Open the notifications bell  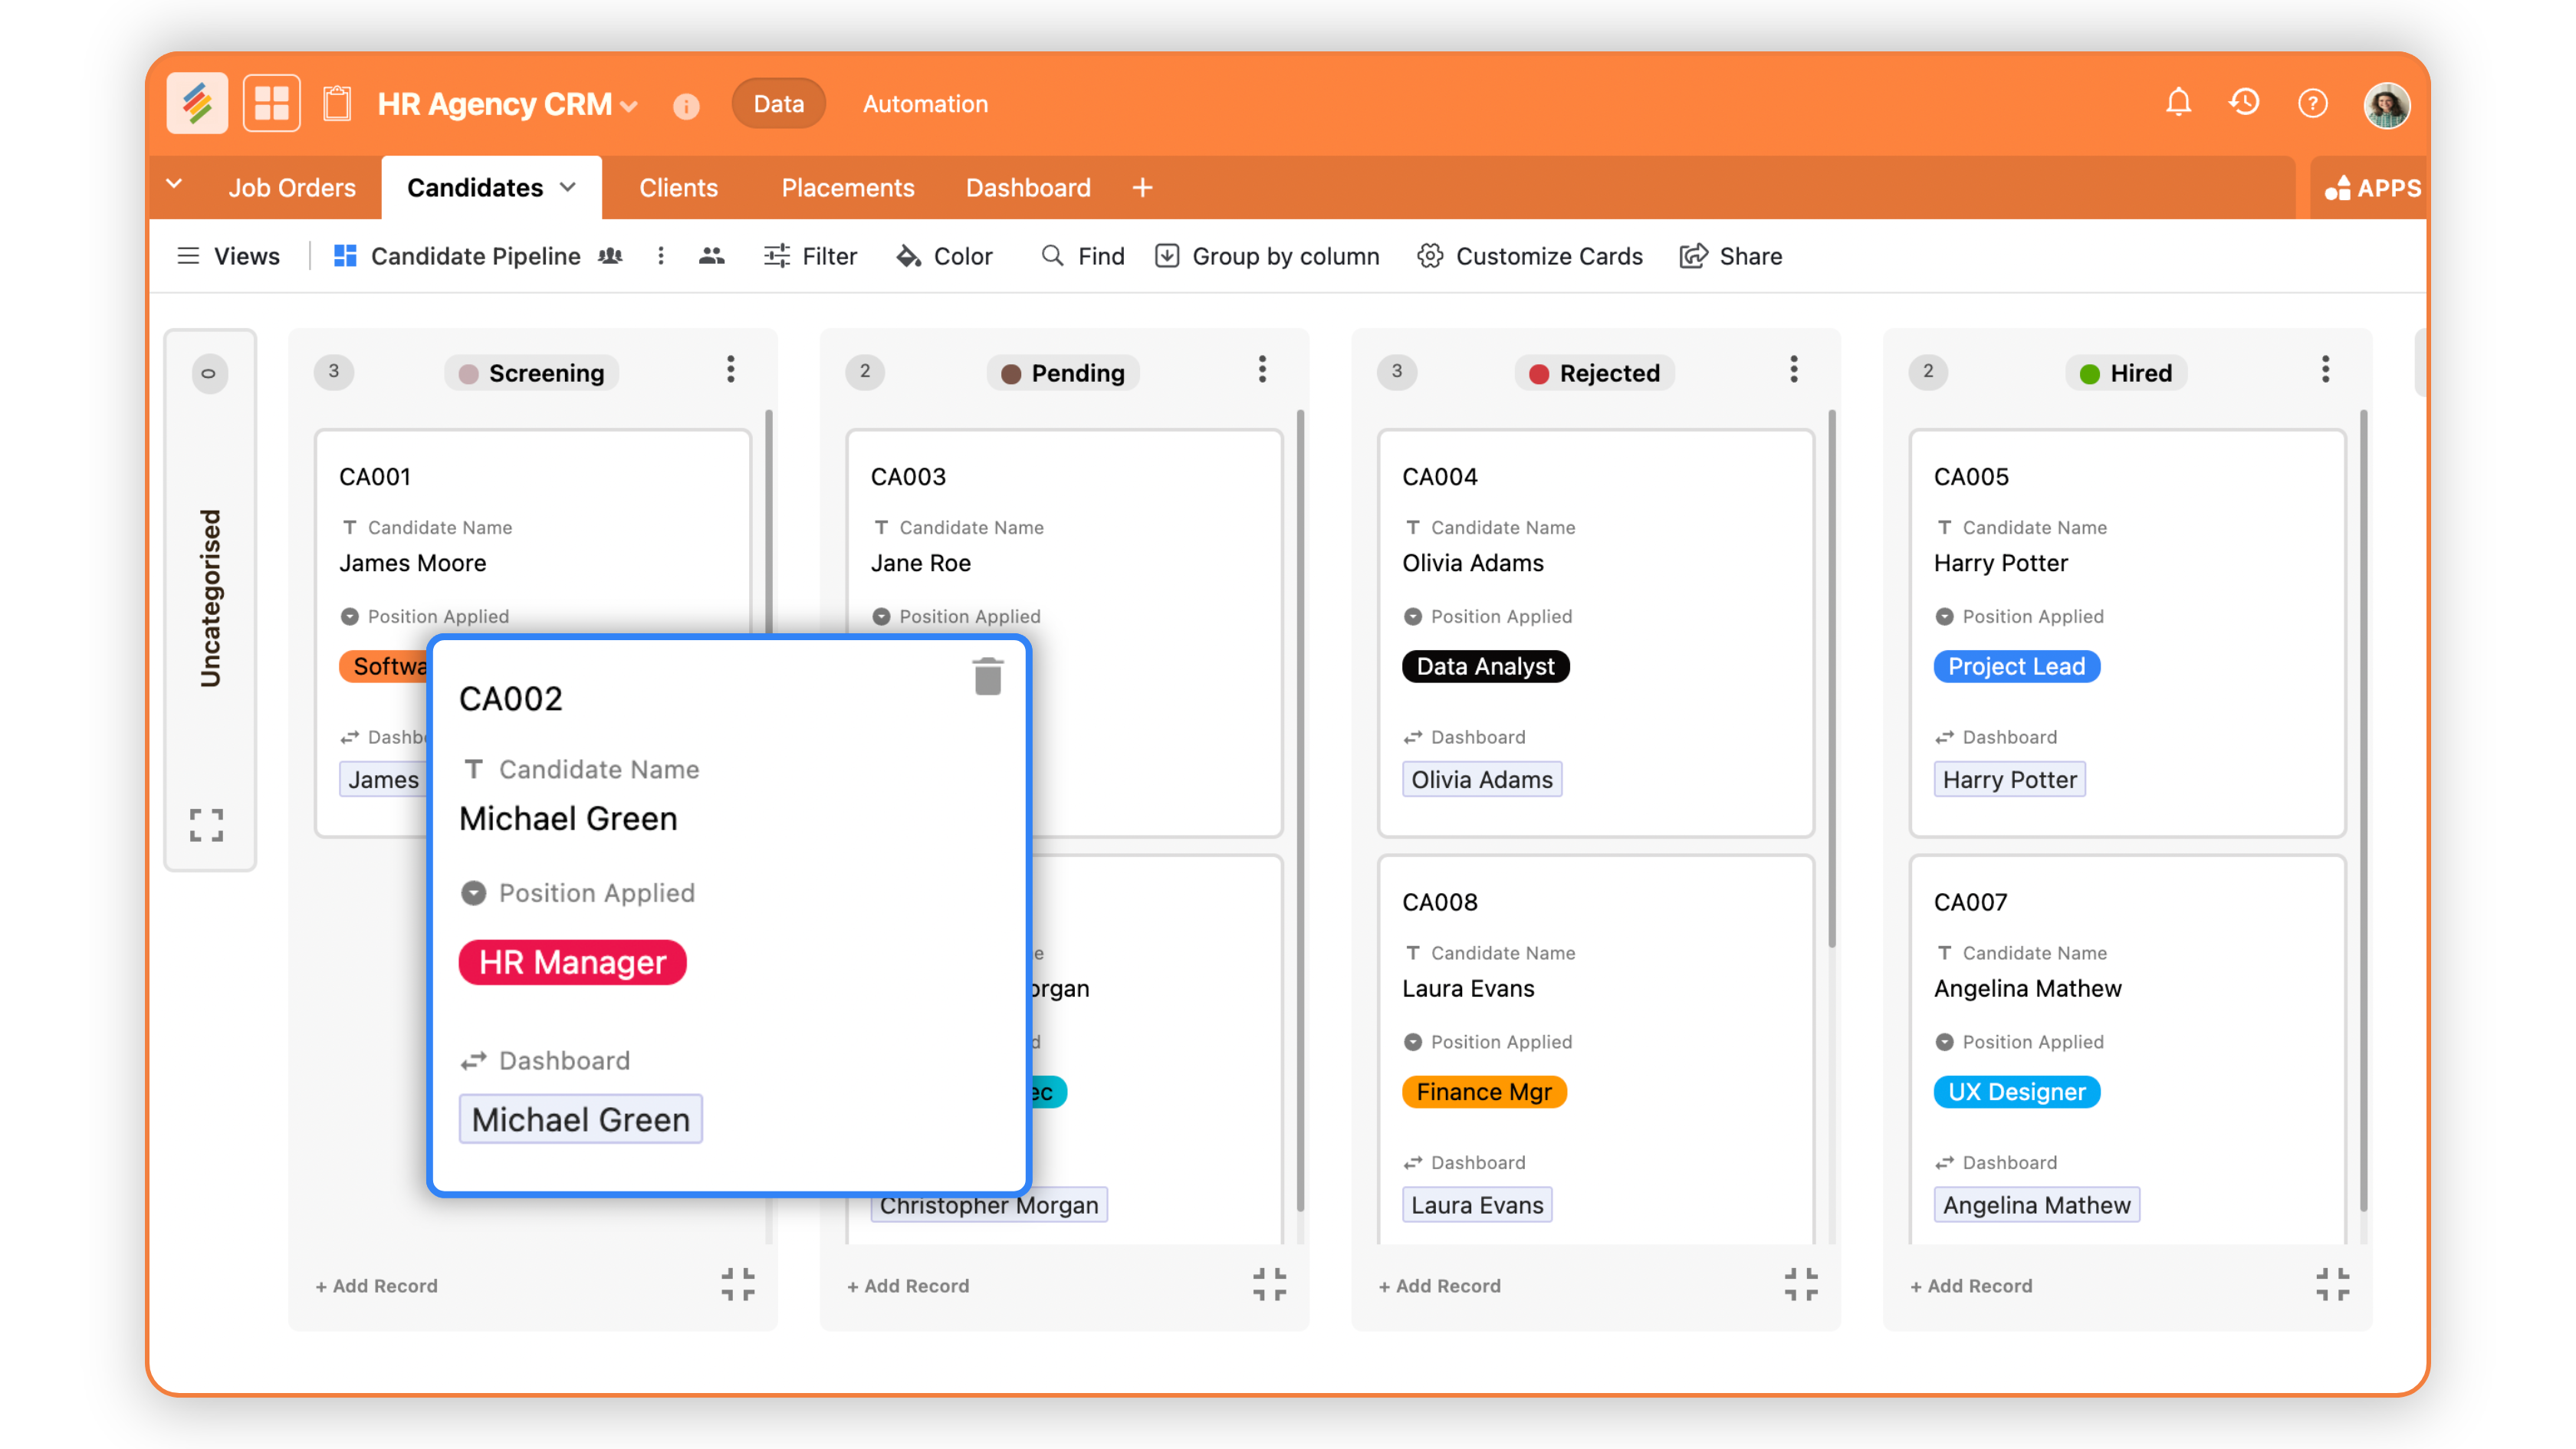pyautogui.click(x=2178, y=103)
